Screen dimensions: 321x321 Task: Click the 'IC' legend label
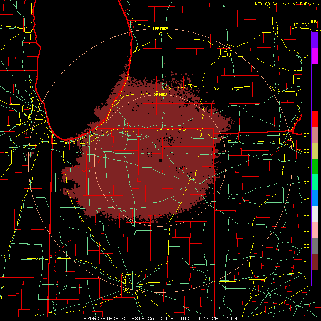click(x=306, y=230)
